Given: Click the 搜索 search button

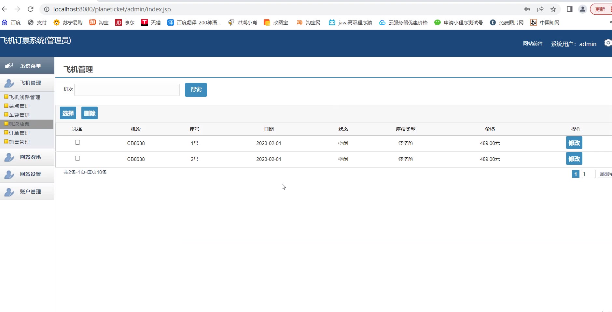Looking at the screenshot, I should (196, 90).
